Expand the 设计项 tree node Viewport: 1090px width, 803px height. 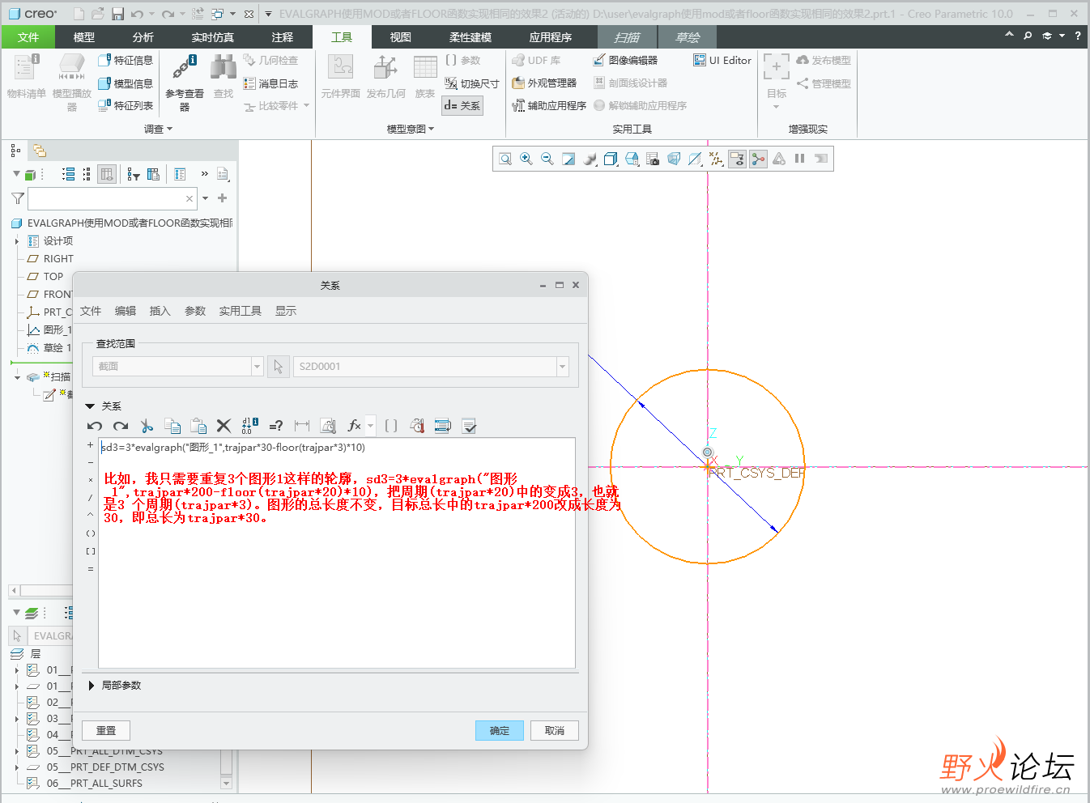(17, 241)
